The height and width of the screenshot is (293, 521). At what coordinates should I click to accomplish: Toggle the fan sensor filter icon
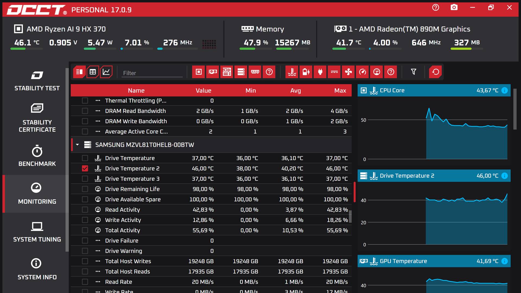pyautogui.click(x=348, y=72)
